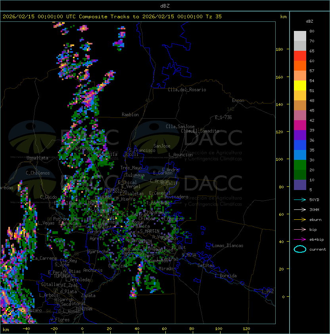
Task: Click the Tulumaya map label
Action: click(x=135, y=175)
